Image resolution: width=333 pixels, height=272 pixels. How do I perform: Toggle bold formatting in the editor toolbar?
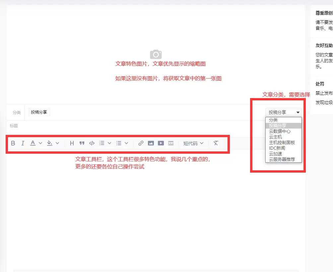coord(13,143)
